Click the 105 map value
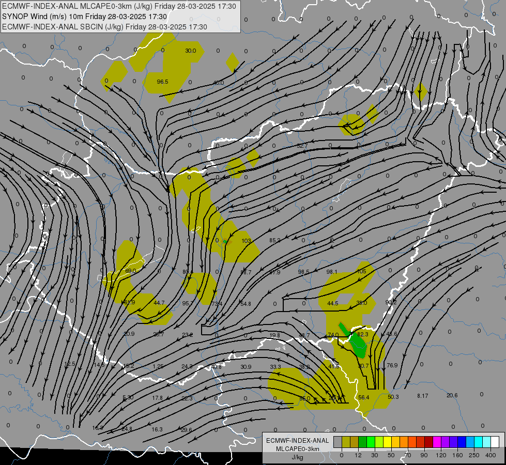Image resolution: width=506 pixels, height=465 pixels. coord(361,271)
